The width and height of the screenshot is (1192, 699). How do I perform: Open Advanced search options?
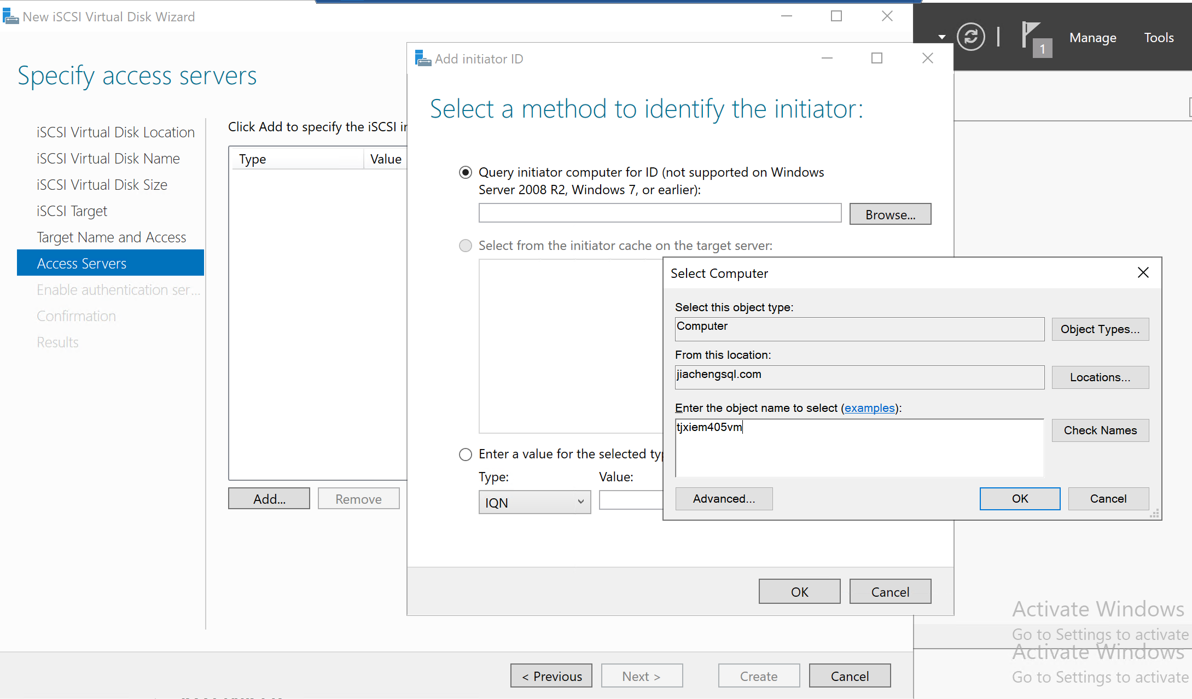pyautogui.click(x=724, y=499)
